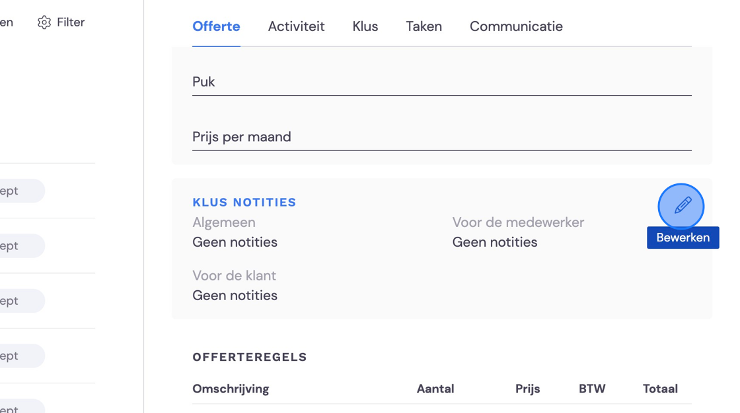The height and width of the screenshot is (413, 740).
Task: Select the Klus tab
Action: pyautogui.click(x=365, y=26)
